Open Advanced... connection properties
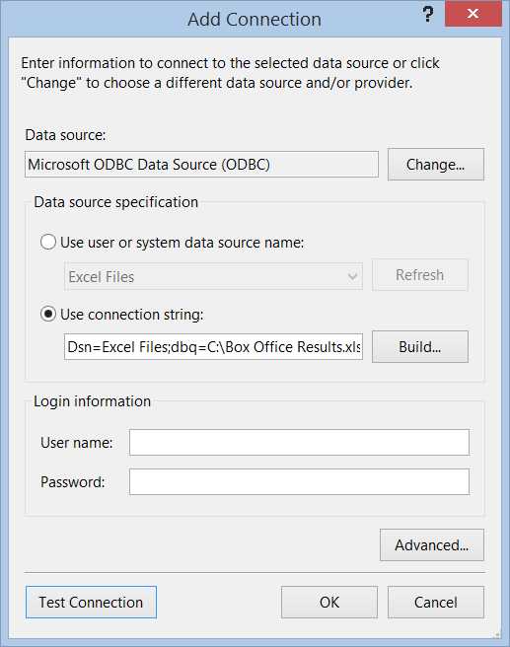510x647 pixels. [x=432, y=545]
